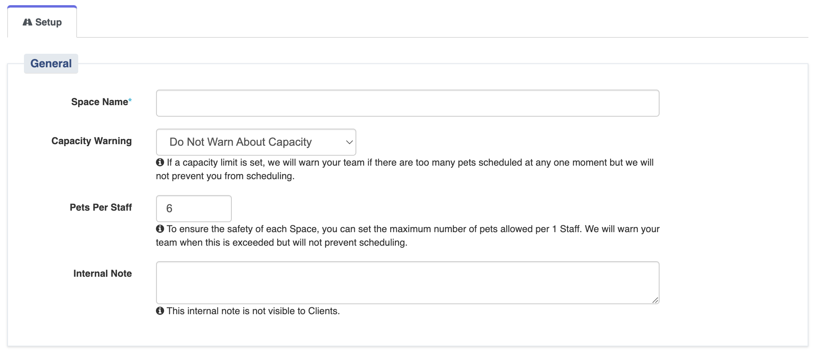Viewport: 814px width, 352px height.
Task: Click the General section heading
Action: click(x=51, y=64)
